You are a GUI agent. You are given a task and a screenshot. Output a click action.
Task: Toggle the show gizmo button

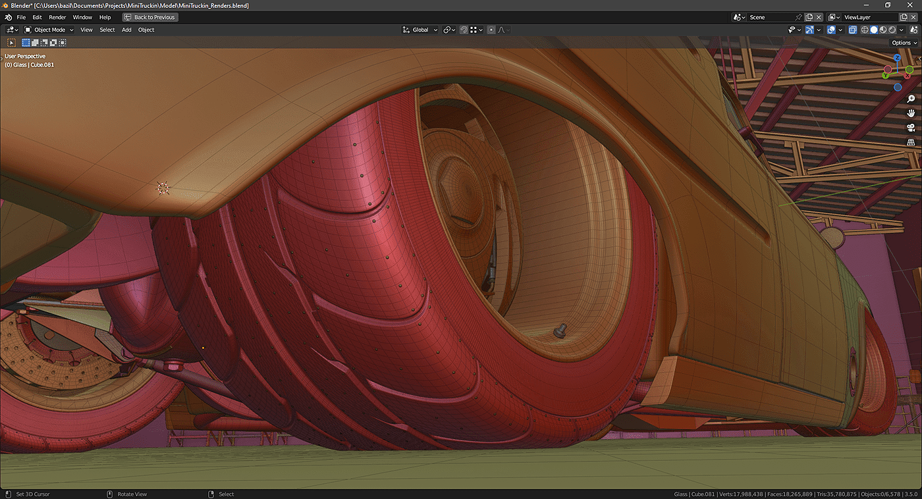coord(809,30)
